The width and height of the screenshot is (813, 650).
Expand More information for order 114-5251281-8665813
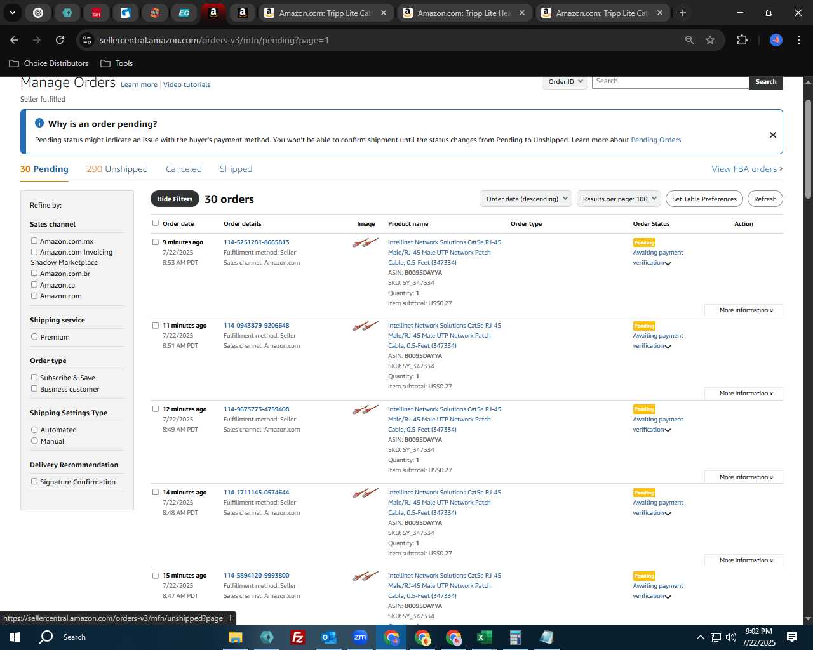[x=744, y=310]
